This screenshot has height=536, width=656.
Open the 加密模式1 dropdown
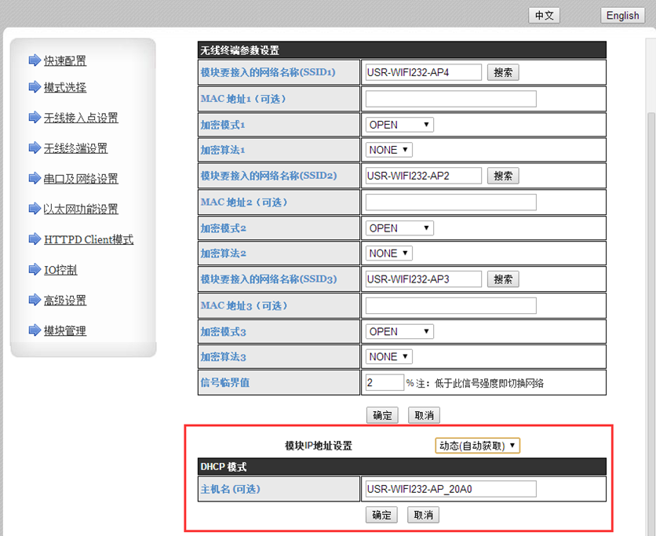[x=399, y=125]
